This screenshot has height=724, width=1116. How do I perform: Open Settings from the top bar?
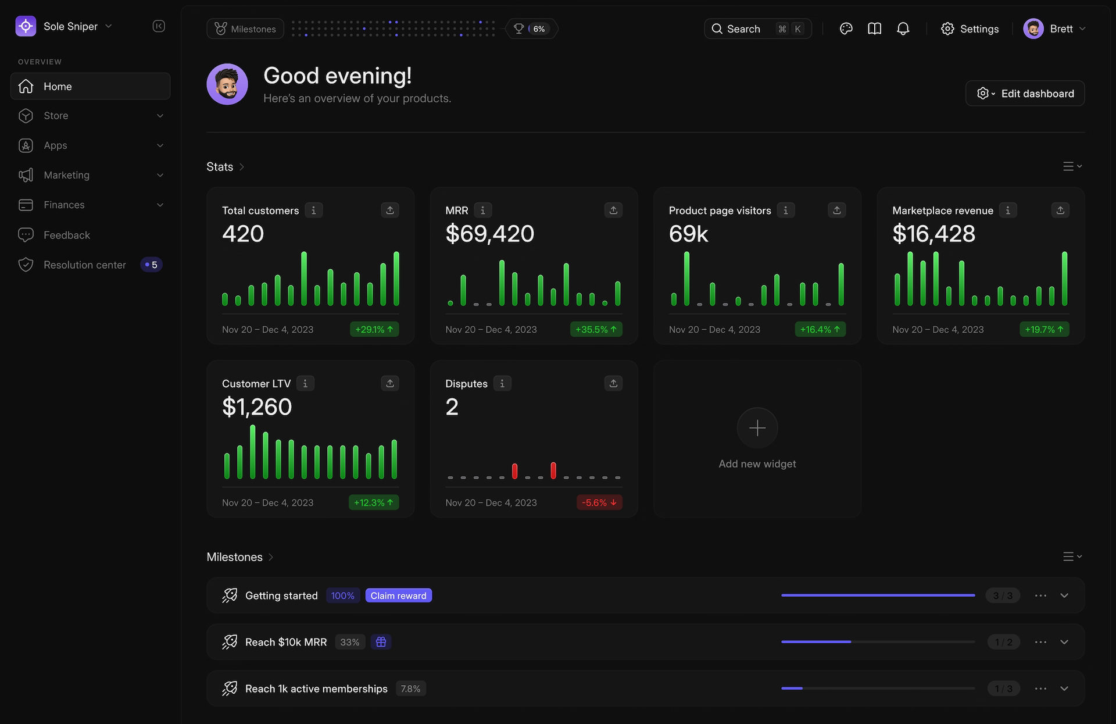[x=969, y=28]
